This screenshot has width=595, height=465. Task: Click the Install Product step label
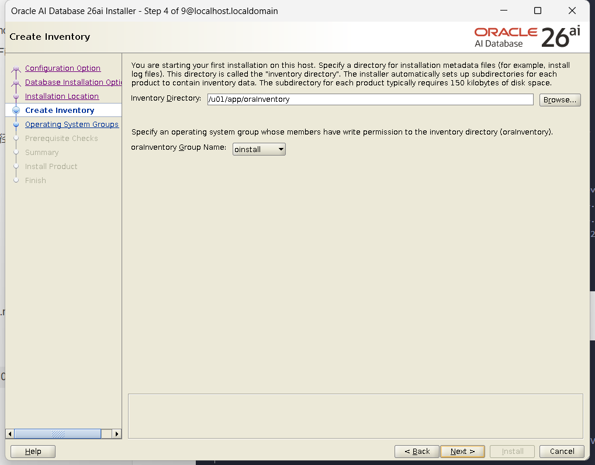[x=51, y=167]
